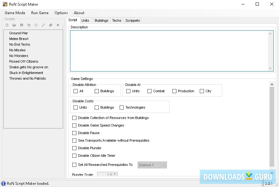Tick Disable Costs for Technologies
Viewport: 279px width, 187px height.
(x=122, y=107)
